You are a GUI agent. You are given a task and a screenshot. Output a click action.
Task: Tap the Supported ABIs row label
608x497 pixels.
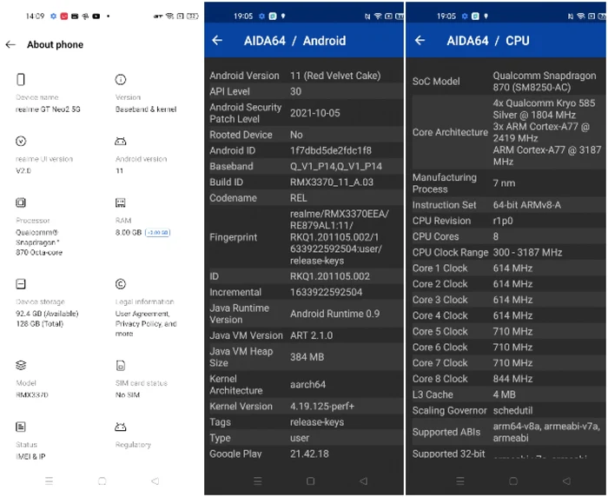(446, 432)
